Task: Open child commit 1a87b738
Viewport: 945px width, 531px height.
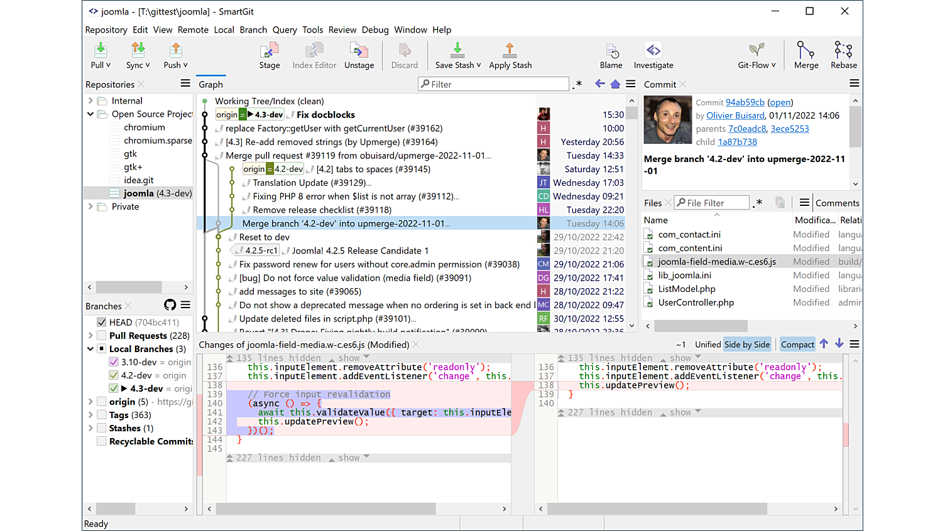Action: (x=738, y=142)
